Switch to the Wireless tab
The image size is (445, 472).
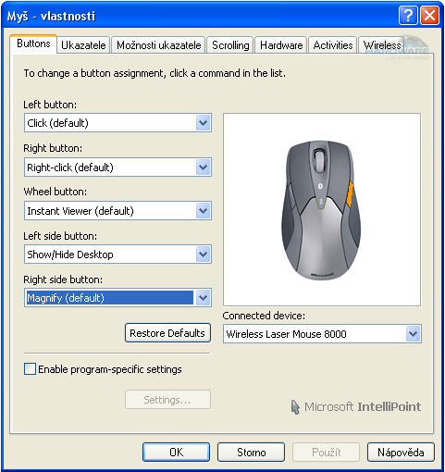tap(382, 45)
